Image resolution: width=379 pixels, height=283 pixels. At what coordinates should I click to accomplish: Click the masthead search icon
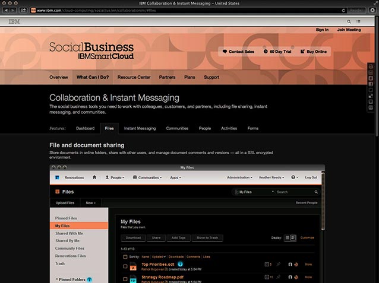348,21
